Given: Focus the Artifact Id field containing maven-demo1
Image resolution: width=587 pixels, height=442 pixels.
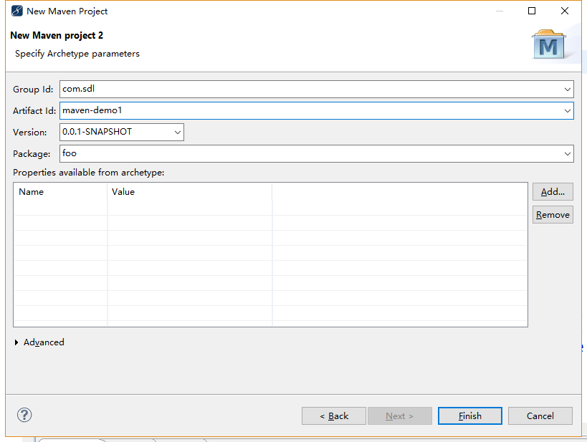Looking at the screenshot, I should click(308, 111).
